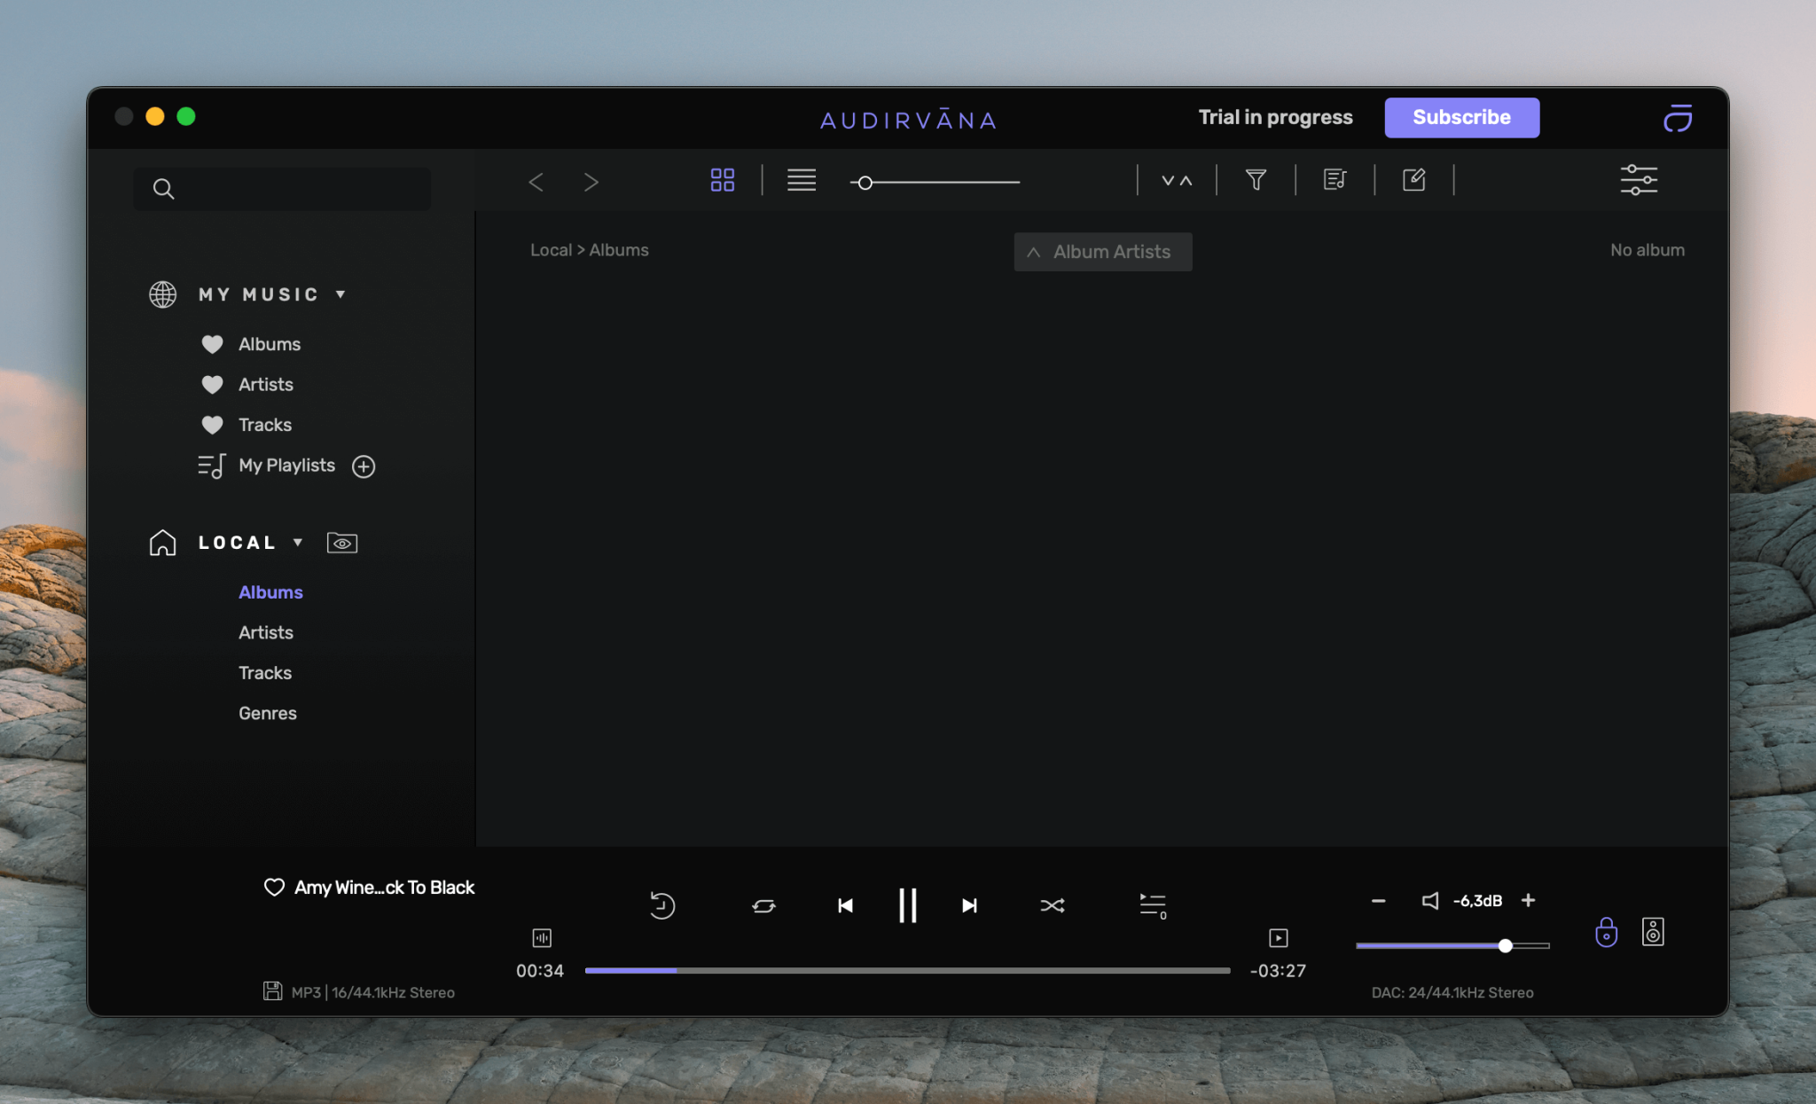Toggle the list view layout button
The width and height of the screenshot is (1816, 1104).
[801, 179]
